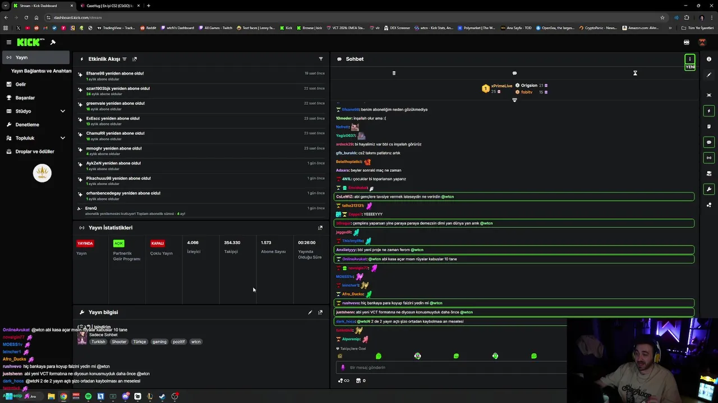Click the wrench icon next to Kick logo
This screenshot has width=718, height=403.
[53, 42]
